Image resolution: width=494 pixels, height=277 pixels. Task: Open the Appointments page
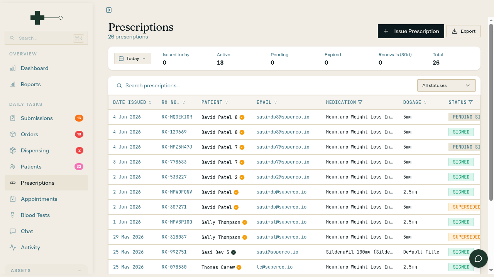pos(46,199)
